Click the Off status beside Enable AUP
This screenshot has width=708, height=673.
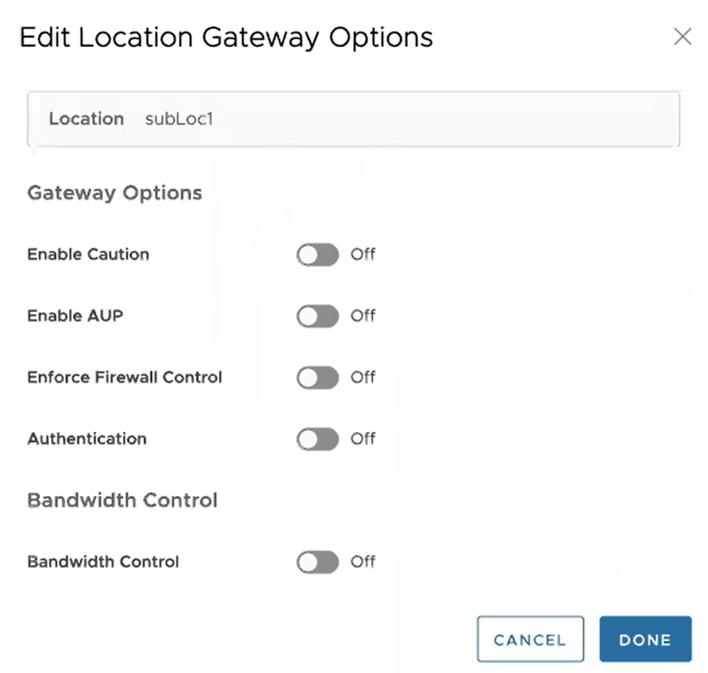click(x=363, y=316)
